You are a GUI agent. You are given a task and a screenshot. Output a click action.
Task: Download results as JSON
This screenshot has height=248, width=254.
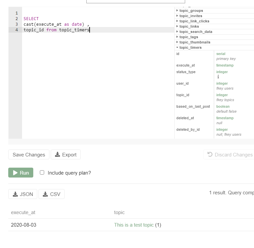pos(23,194)
